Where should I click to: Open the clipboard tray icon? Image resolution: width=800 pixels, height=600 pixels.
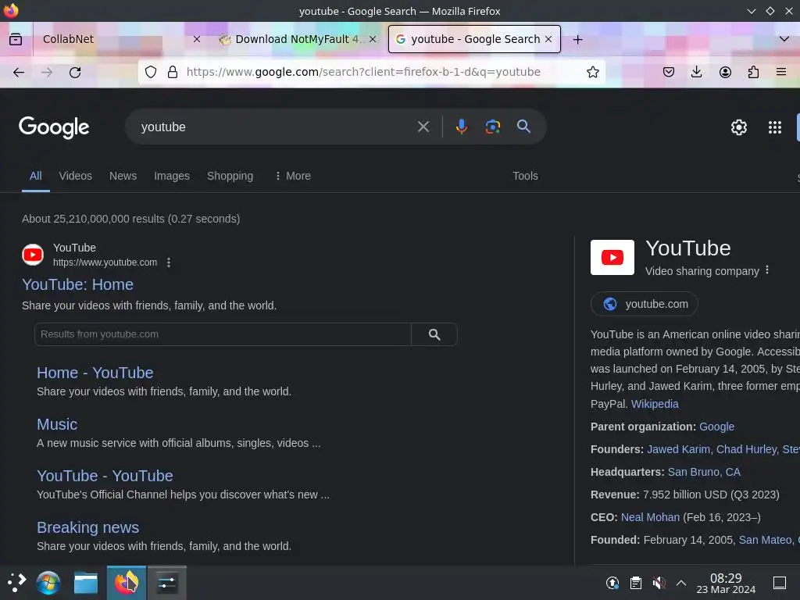[x=635, y=583]
